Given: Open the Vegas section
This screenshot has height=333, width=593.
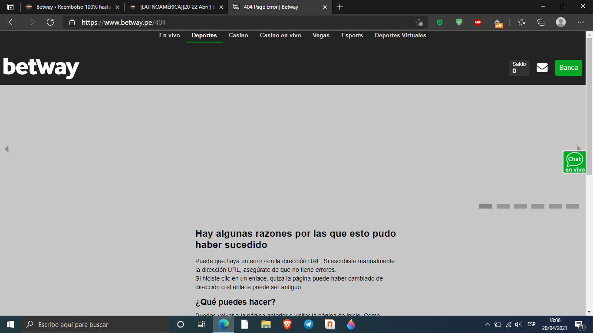Looking at the screenshot, I should 321,36.
